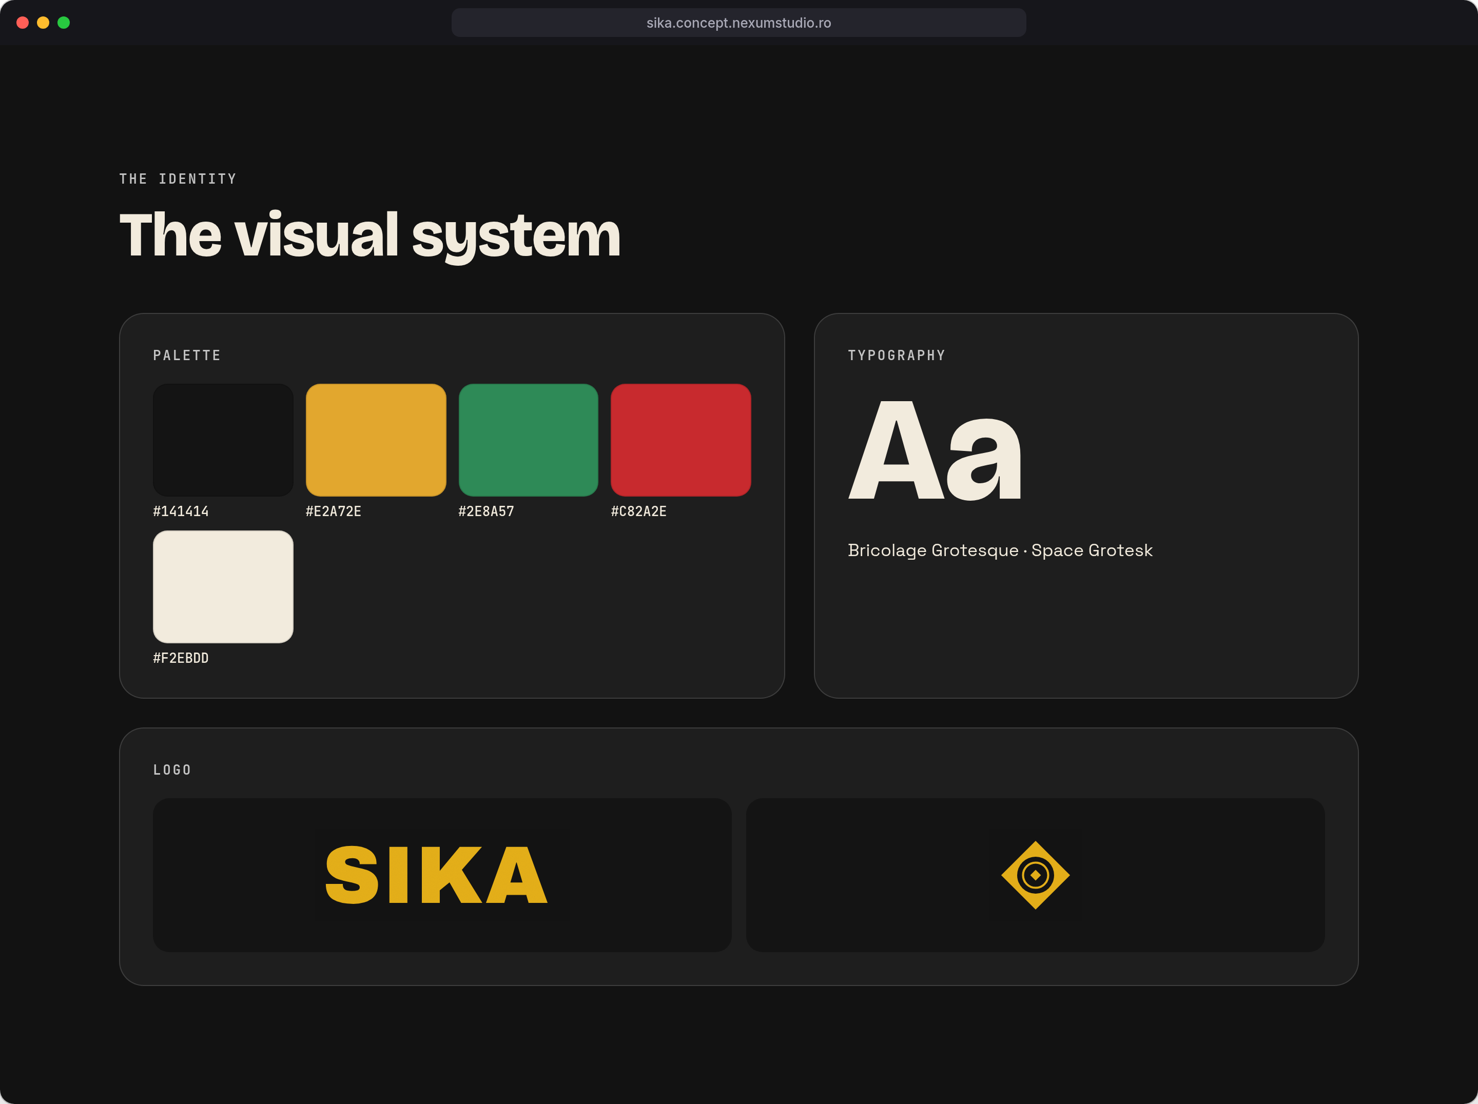This screenshot has height=1104, width=1478.
Task: Click the #F2EBDD hex code label
Action: 181,658
